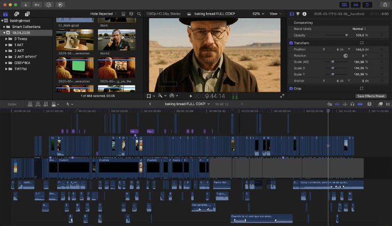Activate the Crop onscreen controls icon

click(x=362, y=89)
